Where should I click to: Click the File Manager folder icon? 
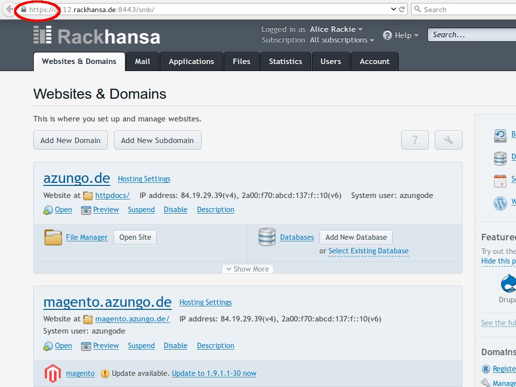[x=53, y=237]
